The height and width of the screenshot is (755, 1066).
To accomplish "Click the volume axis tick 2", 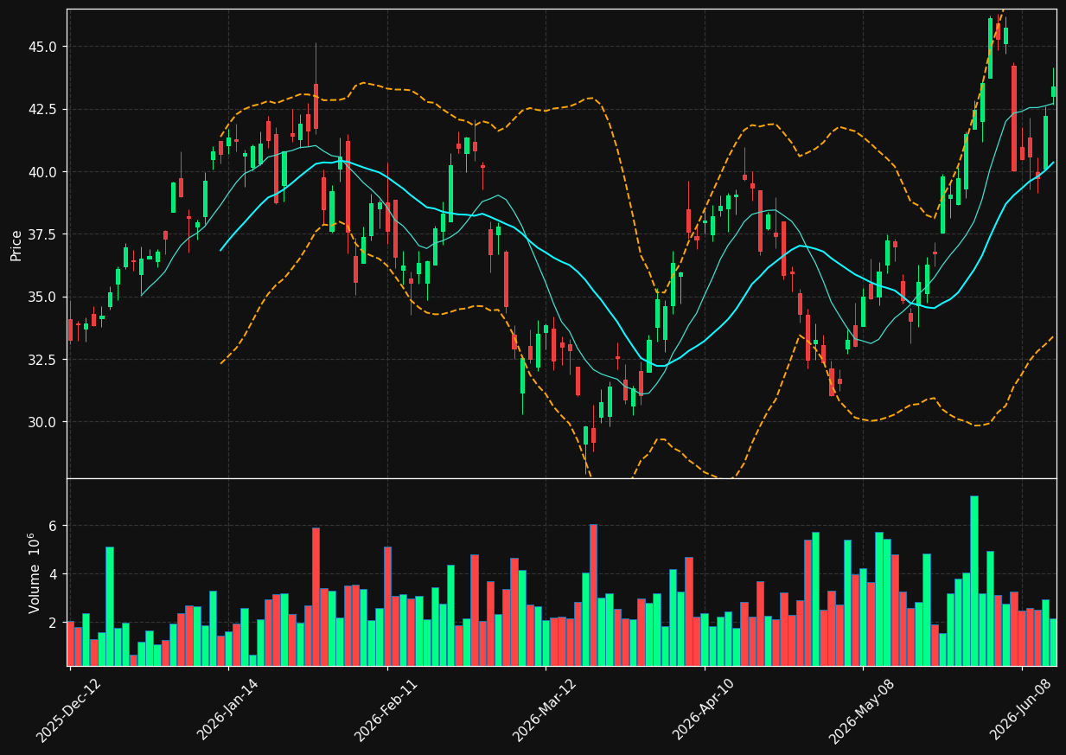I will pos(52,623).
